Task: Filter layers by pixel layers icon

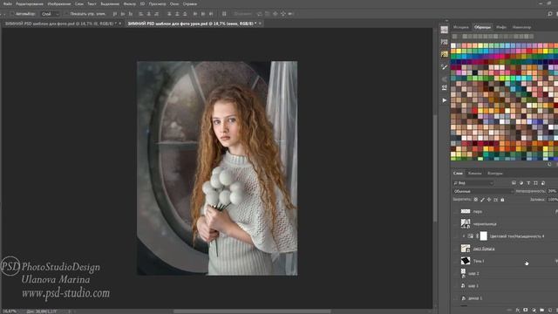Action: 514,183
